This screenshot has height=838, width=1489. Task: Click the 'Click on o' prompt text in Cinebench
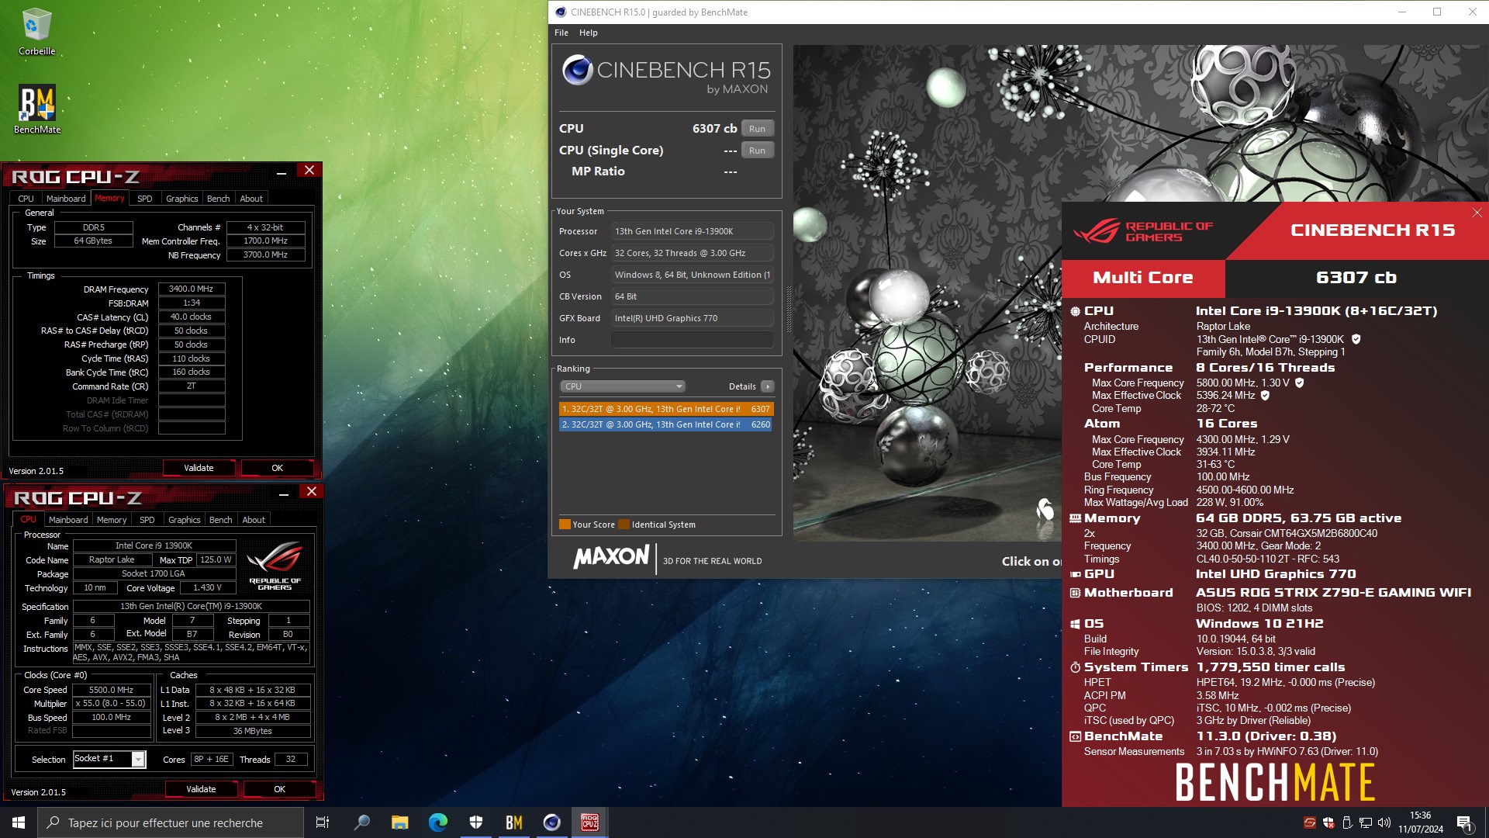click(1031, 561)
